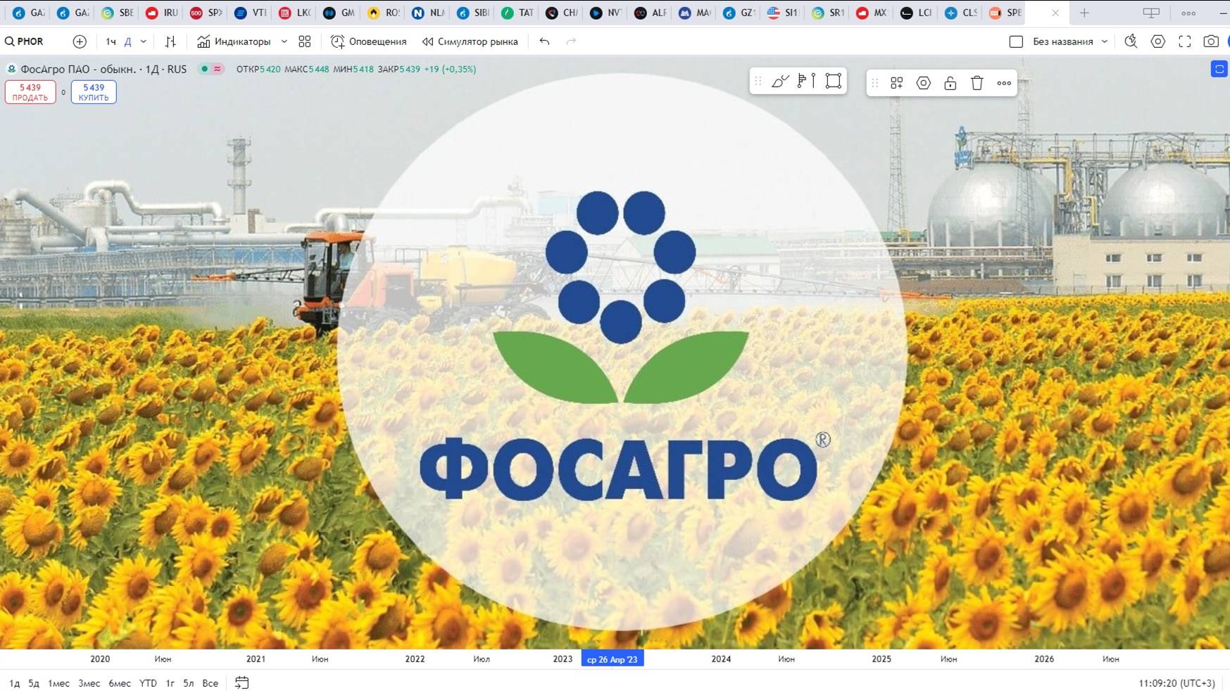Click the ФосАгро ПАО chart title
This screenshot has height=691, width=1230.
coord(103,69)
